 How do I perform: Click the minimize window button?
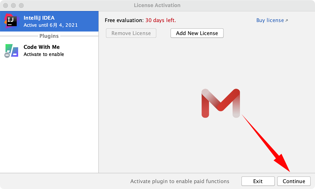pyautogui.click(x=13, y=5)
